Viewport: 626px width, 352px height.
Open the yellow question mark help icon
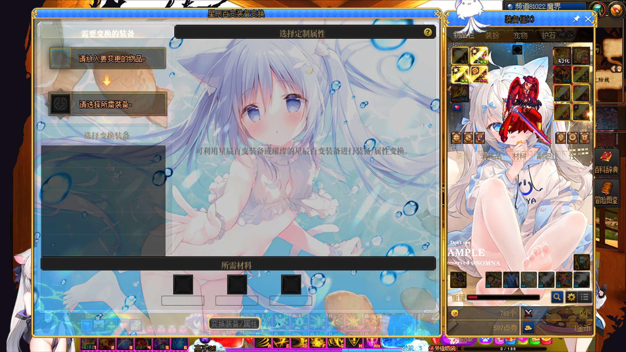pyautogui.click(x=427, y=32)
